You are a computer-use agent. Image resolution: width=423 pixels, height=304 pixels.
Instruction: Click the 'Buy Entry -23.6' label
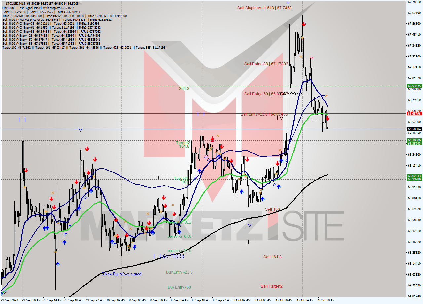coord(179,272)
